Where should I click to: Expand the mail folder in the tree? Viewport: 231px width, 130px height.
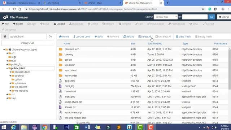click(x=7, y=61)
